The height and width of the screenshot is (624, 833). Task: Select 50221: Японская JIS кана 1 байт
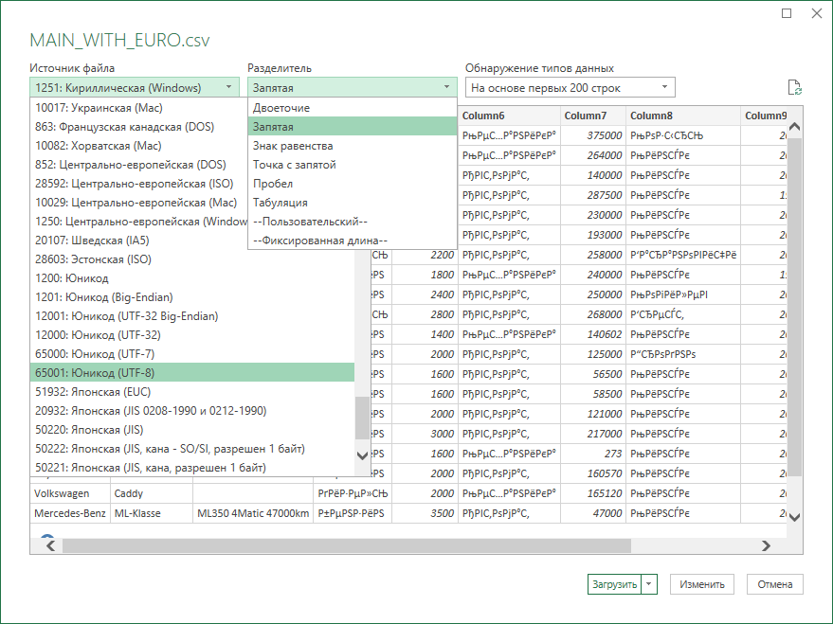pos(192,468)
